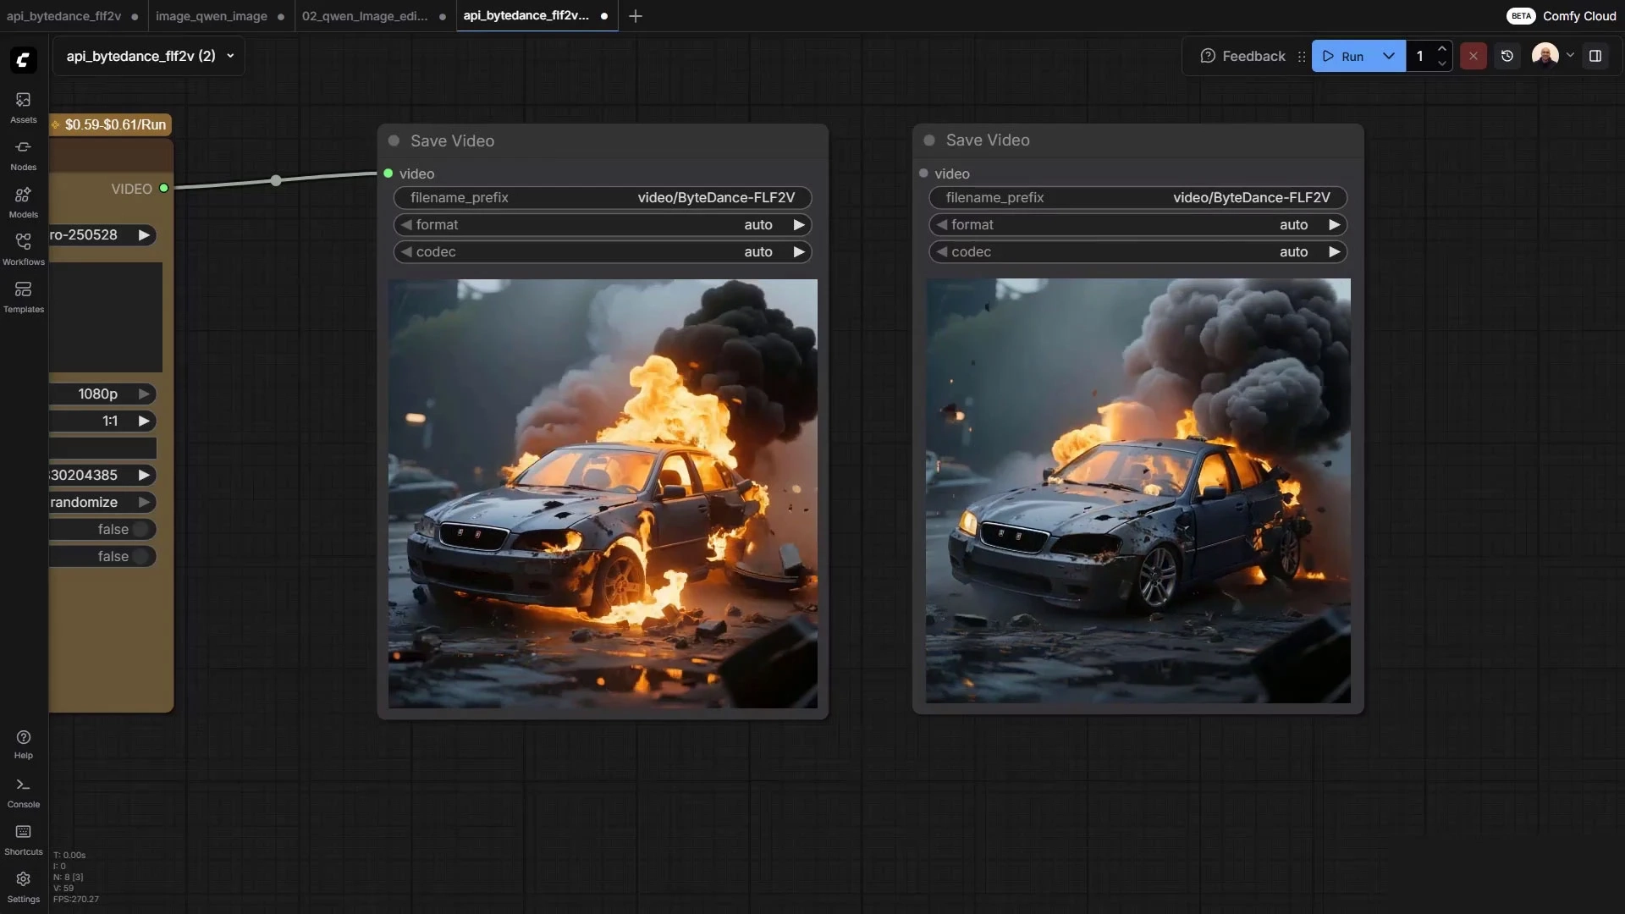Switch to the 02_qwen_Image_edi... tab
The image size is (1625, 914).
click(365, 16)
